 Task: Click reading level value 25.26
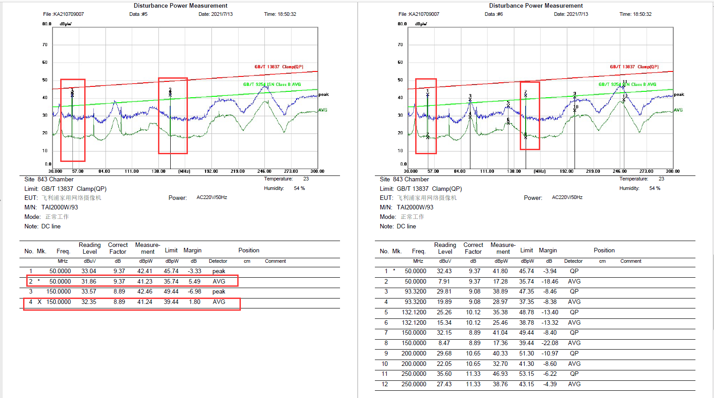click(444, 312)
